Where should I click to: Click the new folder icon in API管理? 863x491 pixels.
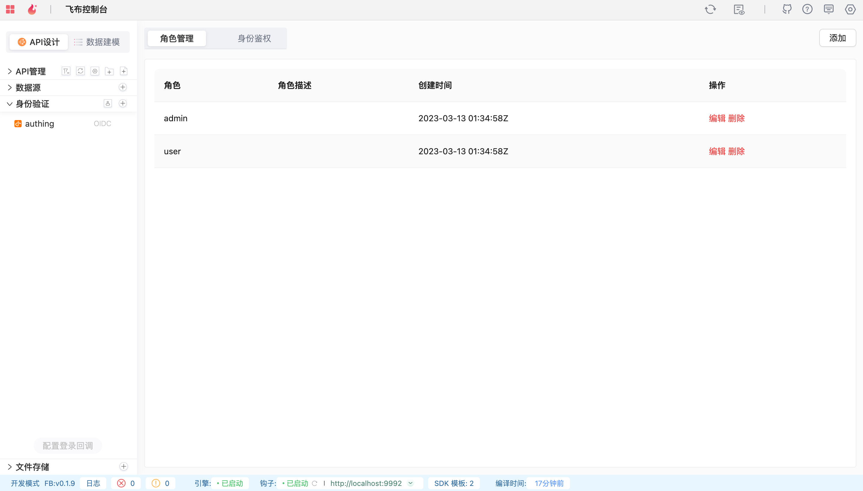coord(109,71)
